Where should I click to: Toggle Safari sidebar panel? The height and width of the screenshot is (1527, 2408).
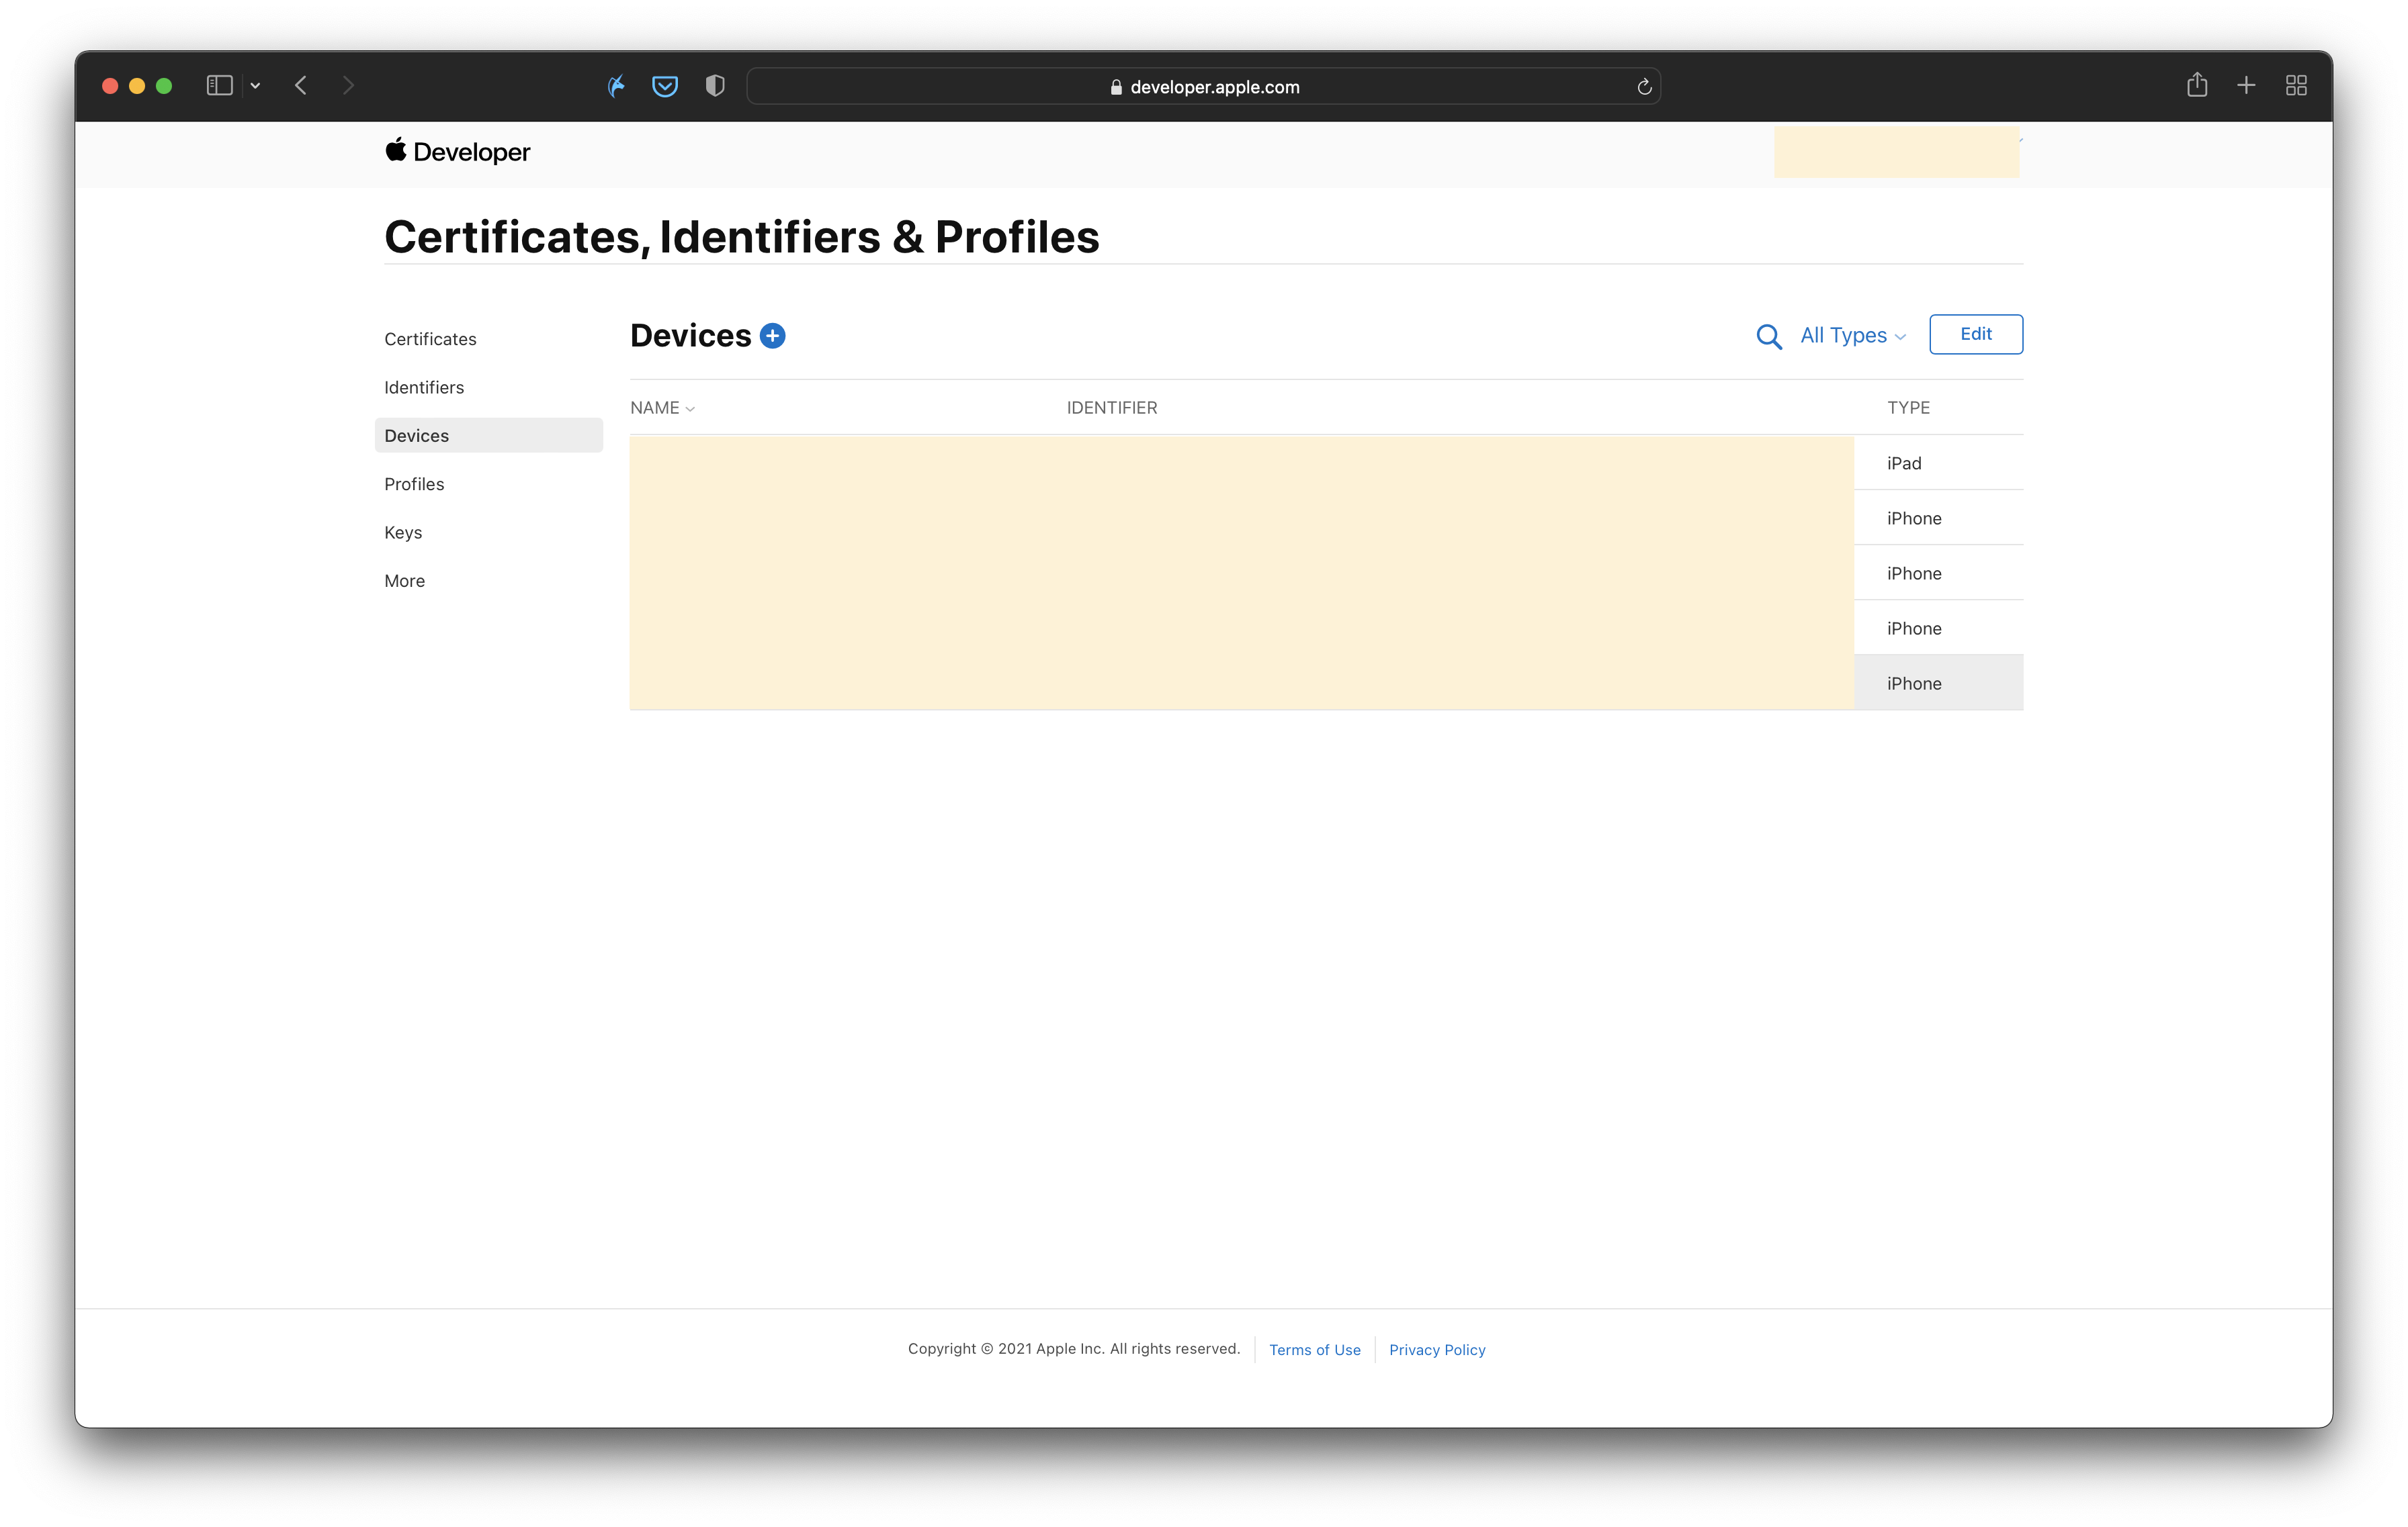219,86
